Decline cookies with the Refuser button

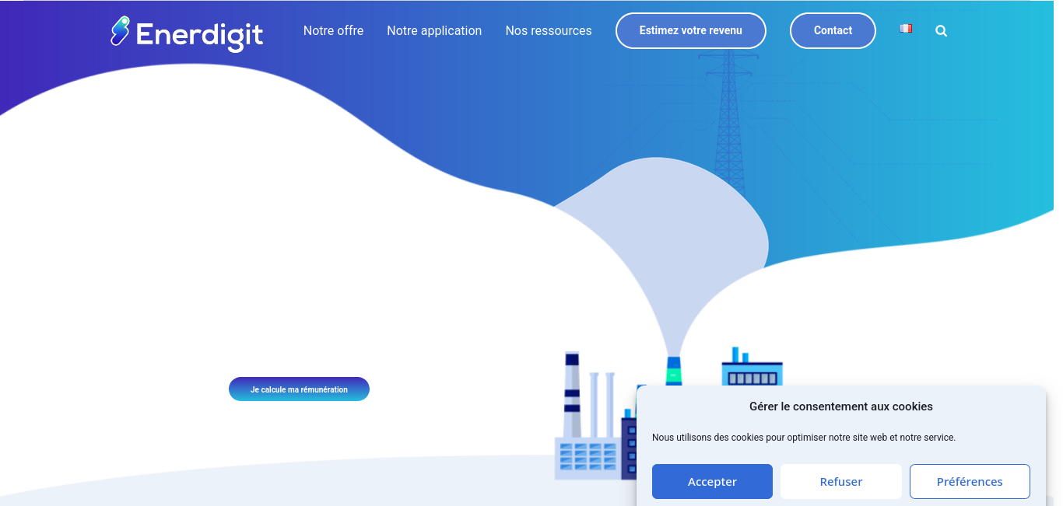click(x=840, y=482)
